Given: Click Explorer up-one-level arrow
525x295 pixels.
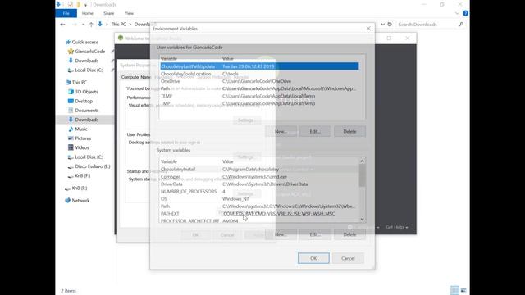Looking at the screenshot, I should tap(91, 25).
